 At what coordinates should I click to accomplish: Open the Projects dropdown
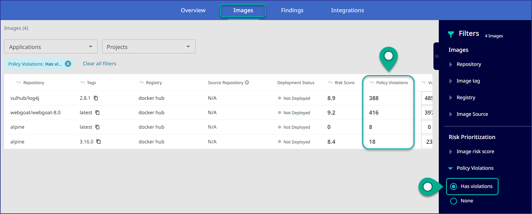pos(149,47)
